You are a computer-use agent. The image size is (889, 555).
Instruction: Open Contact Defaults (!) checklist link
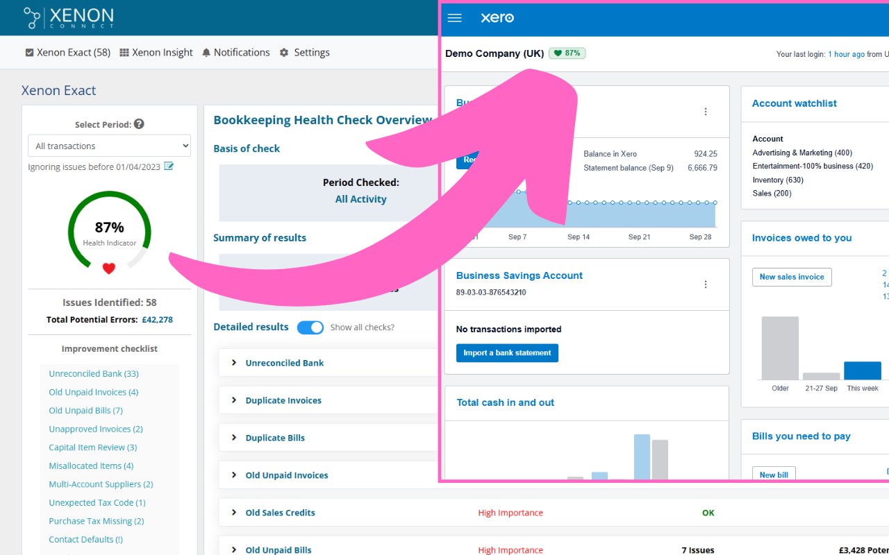(x=85, y=539)
